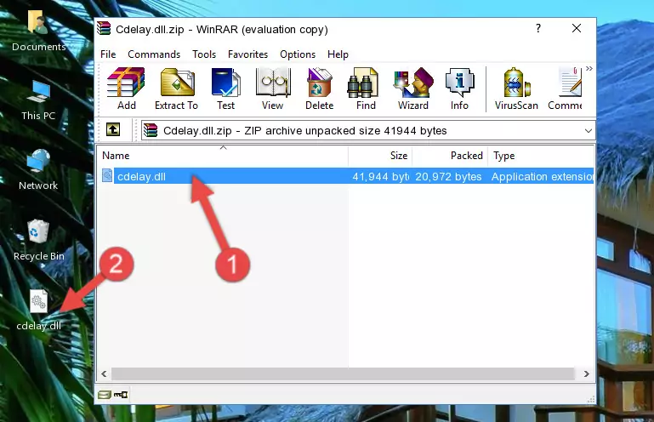Click the Application extension type cell
Image resolution: width=654 pixels, height=422 pixels.
coord(543,177)
